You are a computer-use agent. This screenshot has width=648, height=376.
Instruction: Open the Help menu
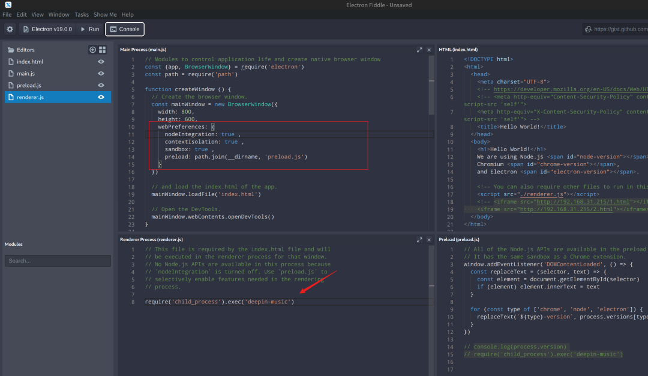(127, 14)
